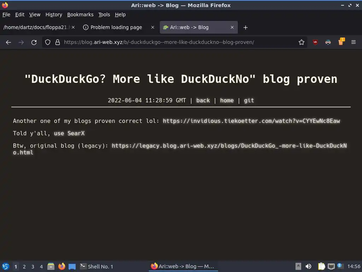Open the goggles extension icon in toolbar
The image size is (362, 272).
coord(328,42)
